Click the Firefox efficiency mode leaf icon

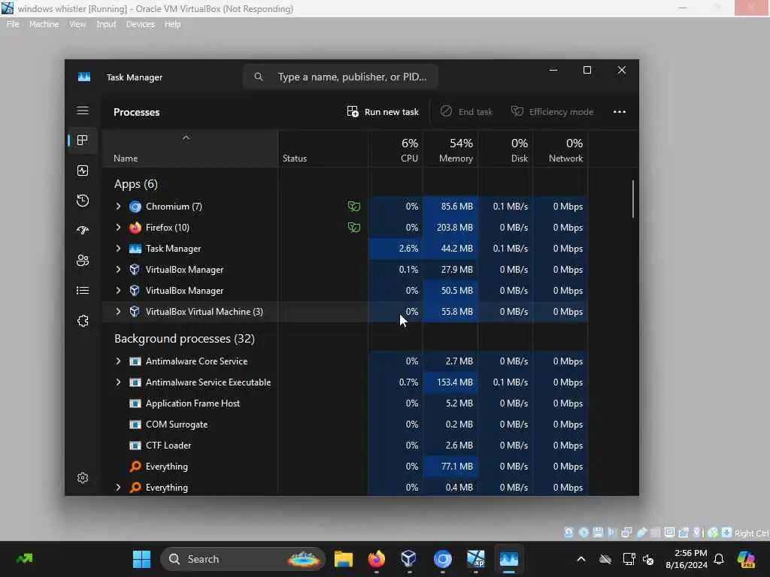354,228
